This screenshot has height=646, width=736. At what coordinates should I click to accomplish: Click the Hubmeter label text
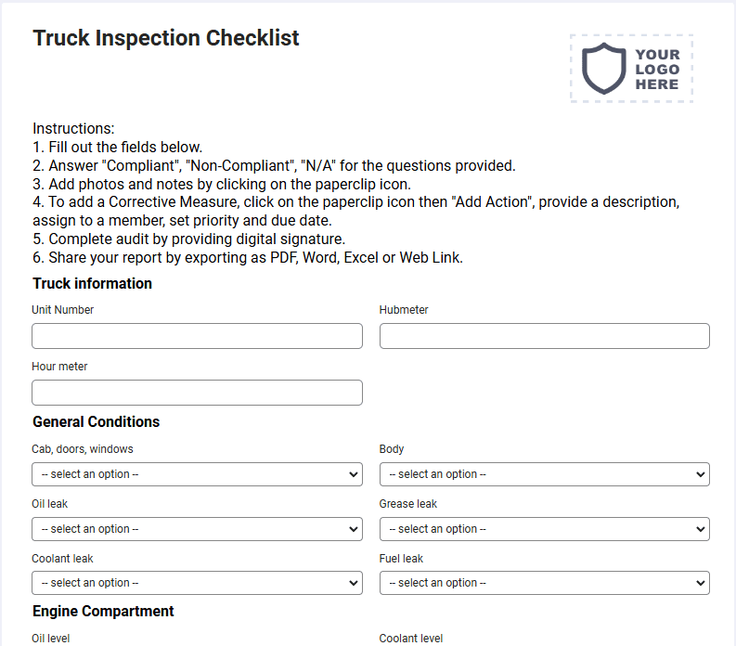[x=404, y=310]
